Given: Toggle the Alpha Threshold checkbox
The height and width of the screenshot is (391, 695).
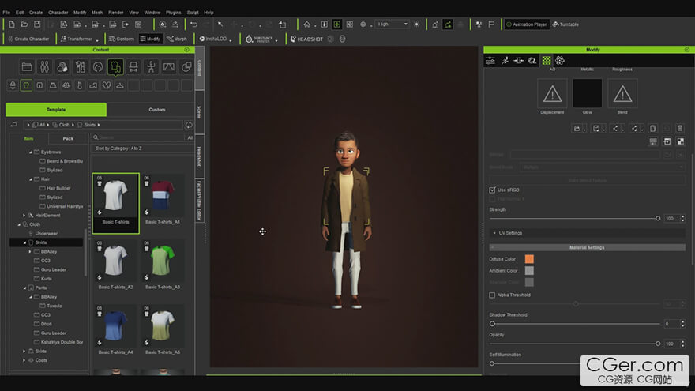Looking at the screenshot, I should (x=492, y=295).
